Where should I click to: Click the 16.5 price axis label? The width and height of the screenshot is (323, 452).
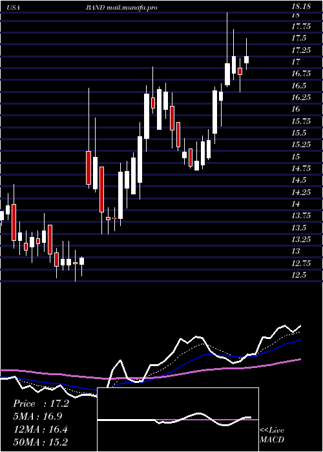pyautogui.click(x=299, y=86)
